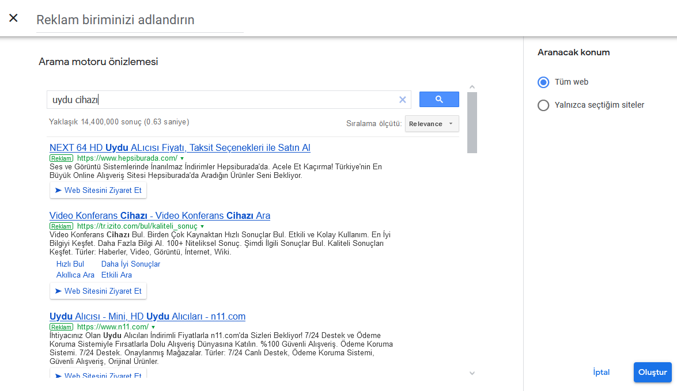Image resolution: width=677 pixels, height=391 pixels.
Task: Click the Arama motoru önizlemesi heading
Action: pyautogui.click(x=99, y=62)
